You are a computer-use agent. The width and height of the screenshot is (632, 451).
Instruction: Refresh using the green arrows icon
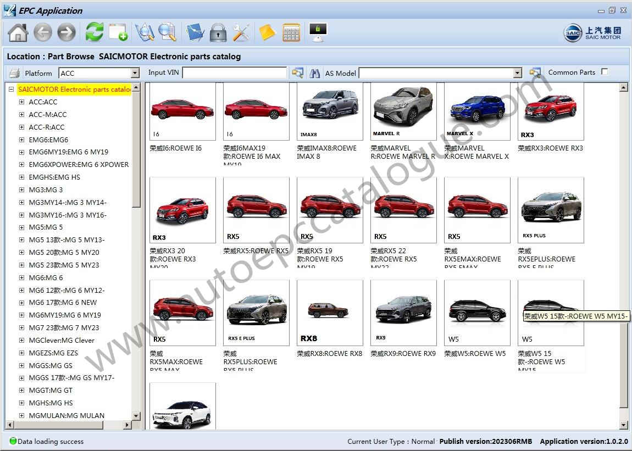pyautogui.click(x=95, y=32)
